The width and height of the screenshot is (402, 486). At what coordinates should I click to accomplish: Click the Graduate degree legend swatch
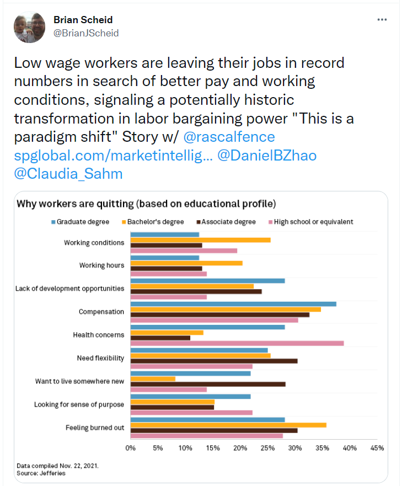pos(53,222)
